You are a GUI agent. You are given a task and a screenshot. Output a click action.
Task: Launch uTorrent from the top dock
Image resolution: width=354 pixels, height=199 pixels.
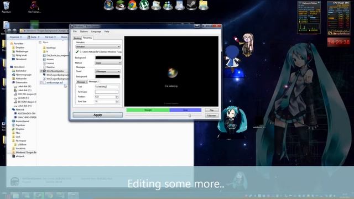click(x=144, y=5)
